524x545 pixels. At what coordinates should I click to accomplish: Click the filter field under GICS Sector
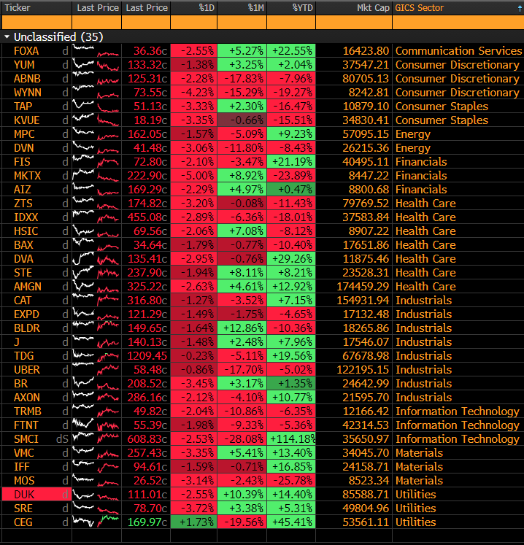(458, 23)
